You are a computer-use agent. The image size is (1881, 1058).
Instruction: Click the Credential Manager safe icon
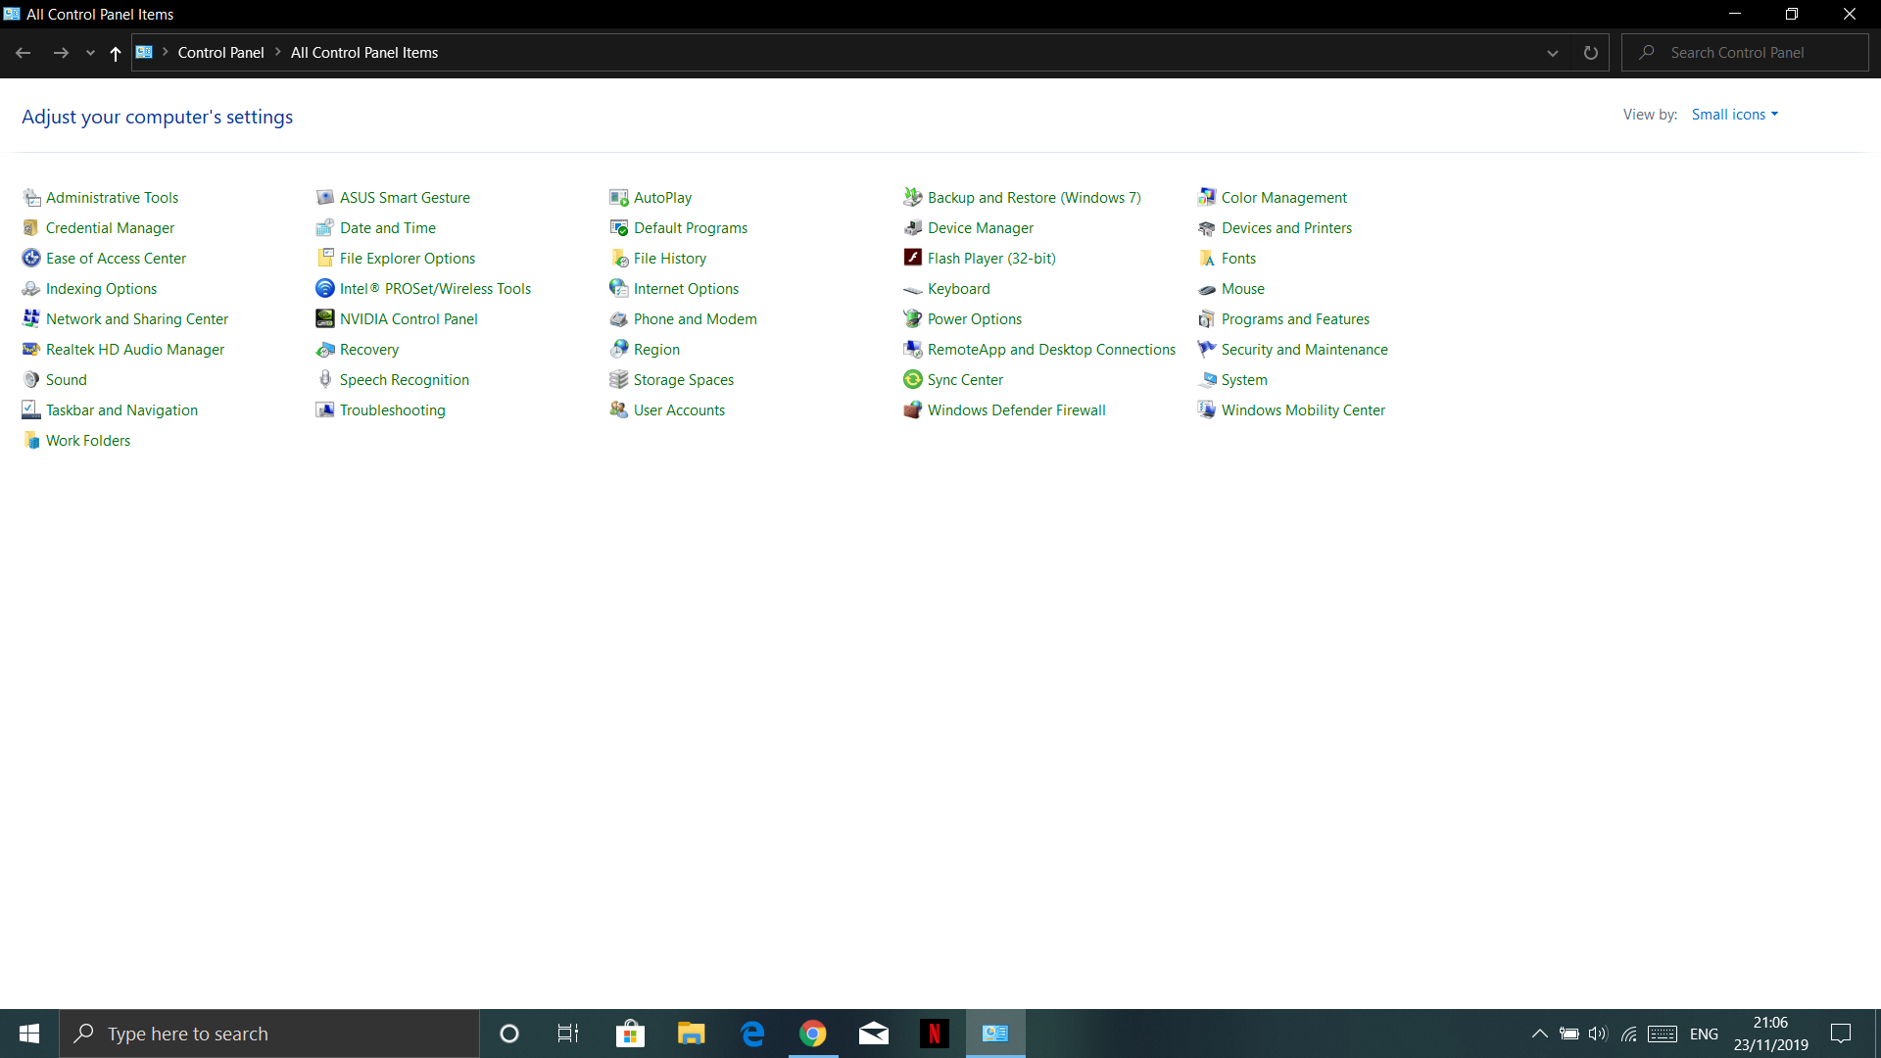pos(31,228)
